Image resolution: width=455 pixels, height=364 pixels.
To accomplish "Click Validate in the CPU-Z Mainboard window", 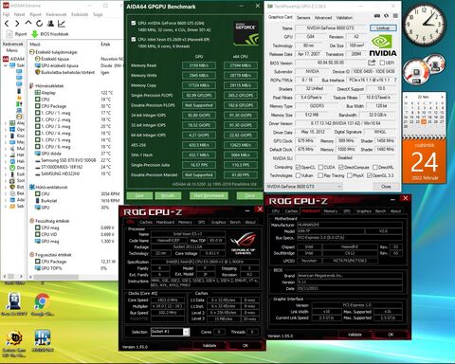I will (355, 335).
